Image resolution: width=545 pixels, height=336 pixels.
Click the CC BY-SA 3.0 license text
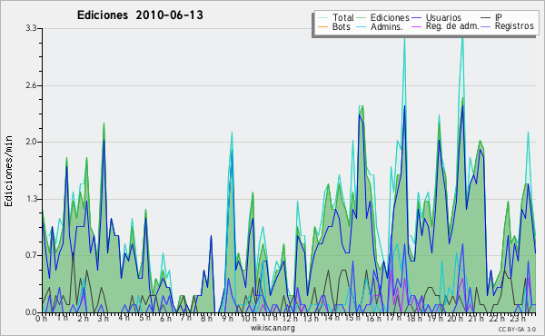click(x=517, y=329)
